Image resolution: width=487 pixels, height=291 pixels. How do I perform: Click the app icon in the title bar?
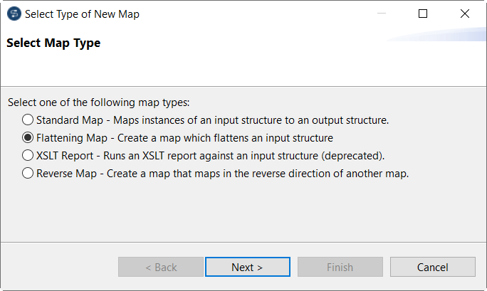[x=14, y=14]
